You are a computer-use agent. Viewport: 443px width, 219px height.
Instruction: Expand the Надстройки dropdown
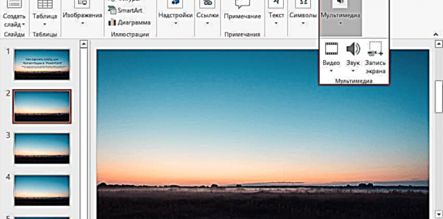click(x=176, y=23)
